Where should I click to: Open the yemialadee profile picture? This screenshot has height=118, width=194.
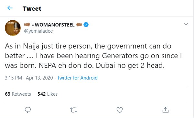click(13, 28)
